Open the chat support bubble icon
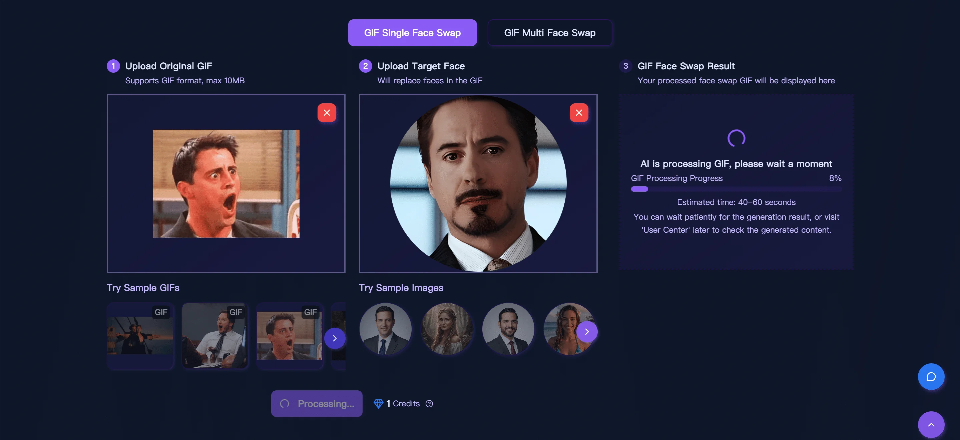 931,377
